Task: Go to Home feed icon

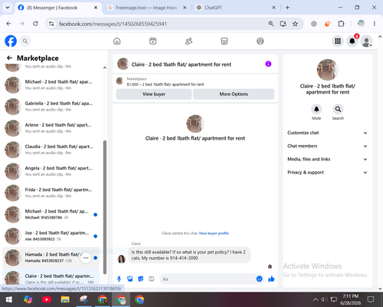Action: coord(117,41)
